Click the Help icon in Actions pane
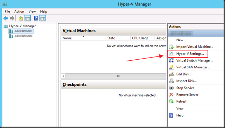Image resolution: width=225 pixels, height=128 pixels. 171,115
